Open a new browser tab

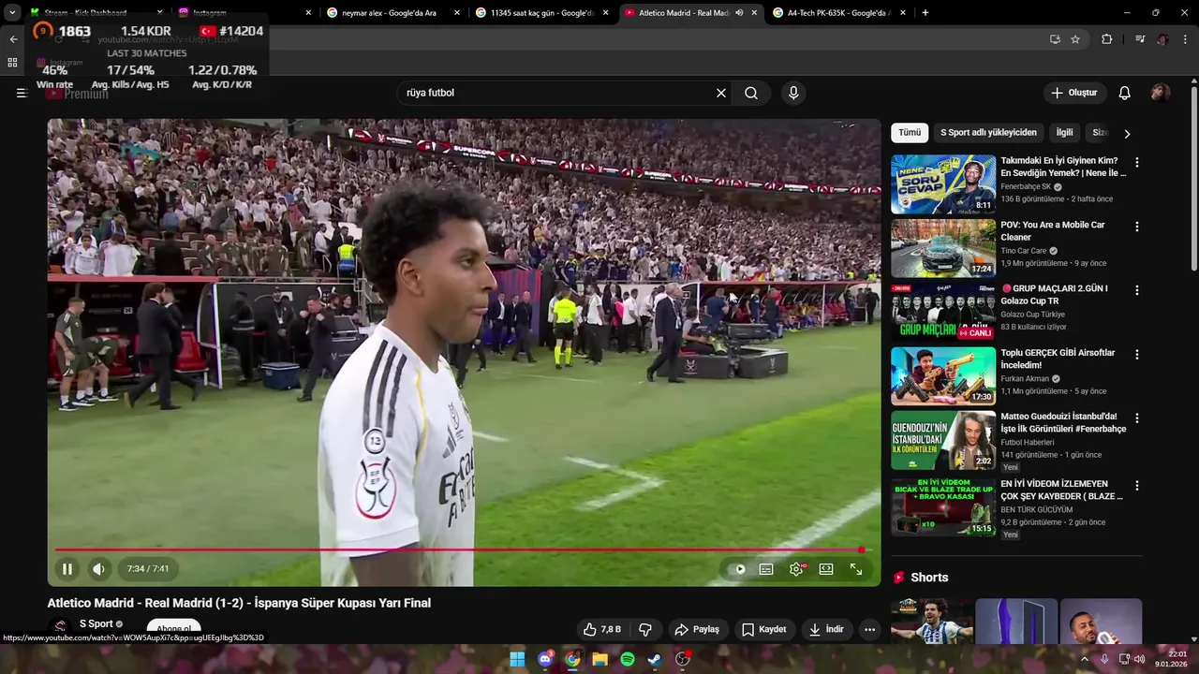(925, 13)
